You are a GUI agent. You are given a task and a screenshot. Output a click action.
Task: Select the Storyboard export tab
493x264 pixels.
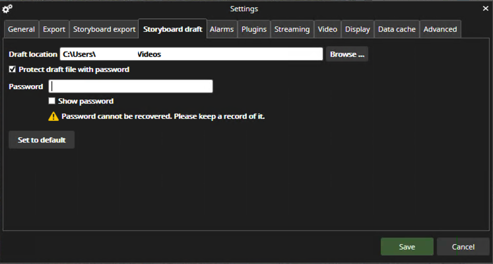(x=104, y=29)
